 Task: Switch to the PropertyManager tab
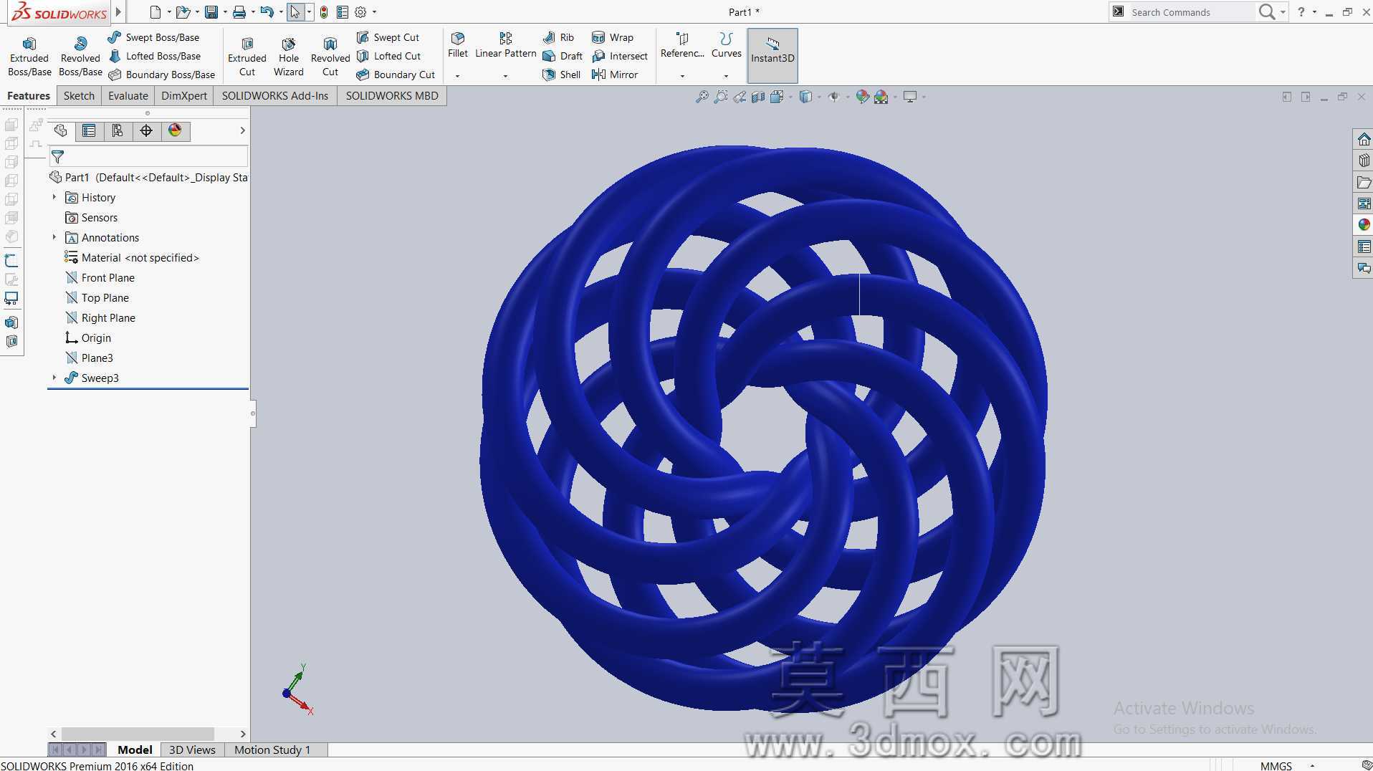(89, 130)
